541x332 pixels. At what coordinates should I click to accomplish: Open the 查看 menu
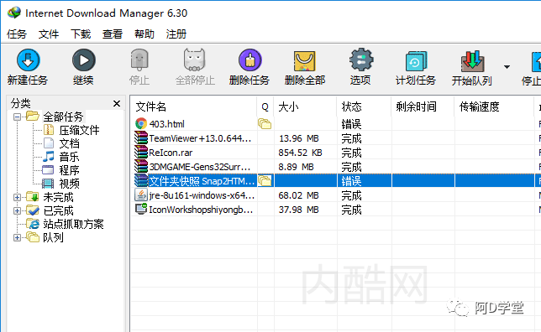pos(113,34)
